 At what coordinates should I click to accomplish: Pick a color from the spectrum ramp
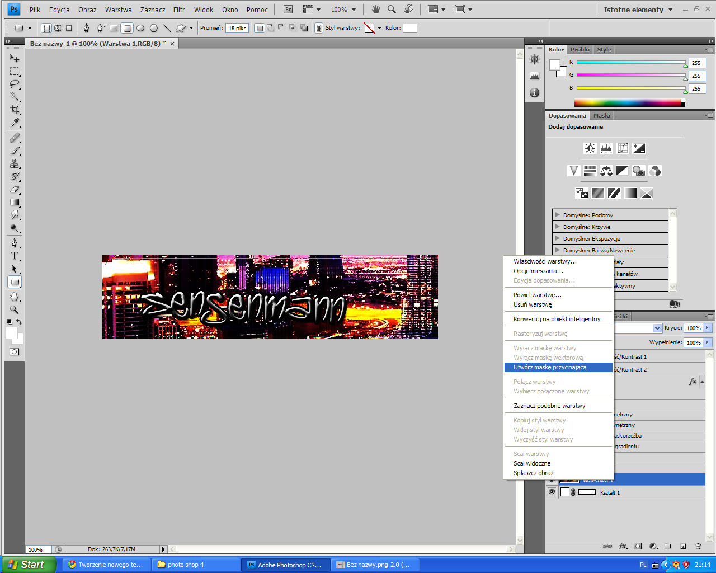[629, 103]
